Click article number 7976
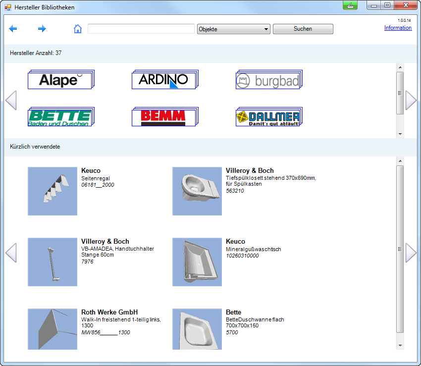This screenshot has height=366, width=421. click(87, 261)
